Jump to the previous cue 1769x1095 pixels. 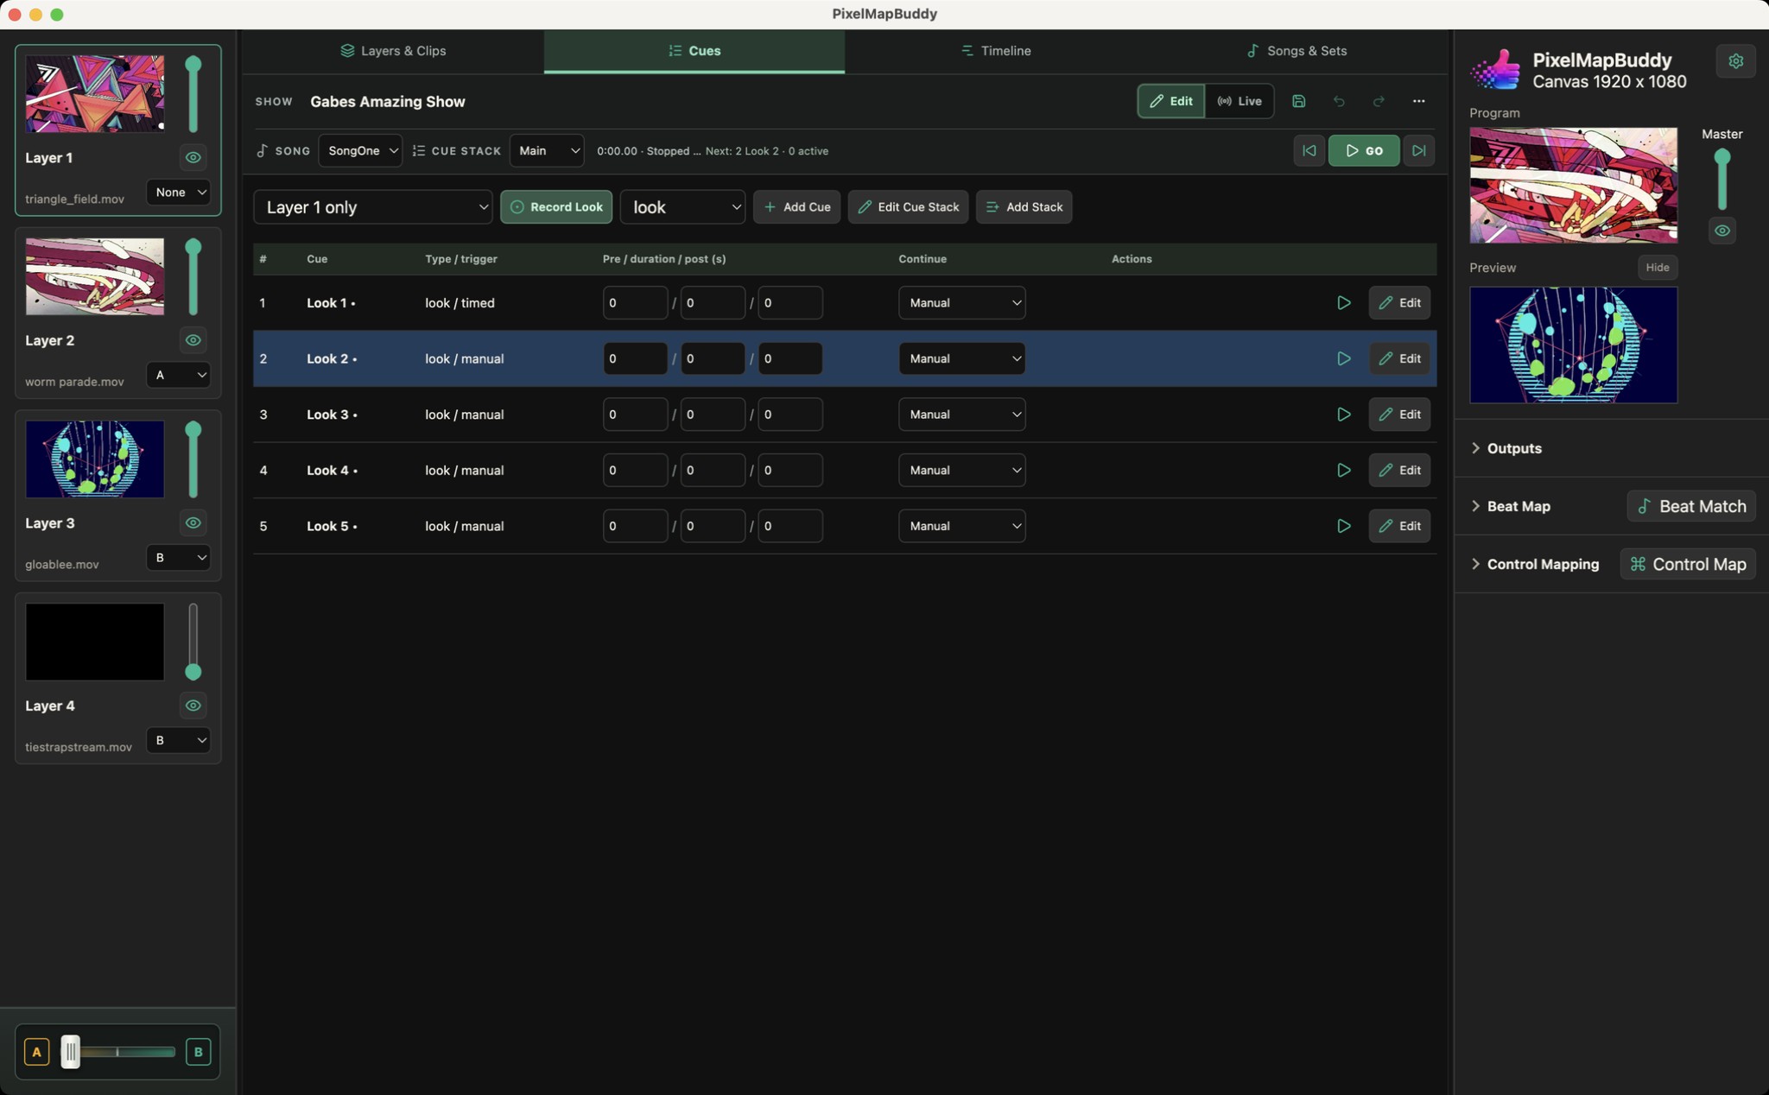(x=1309, y=150)
